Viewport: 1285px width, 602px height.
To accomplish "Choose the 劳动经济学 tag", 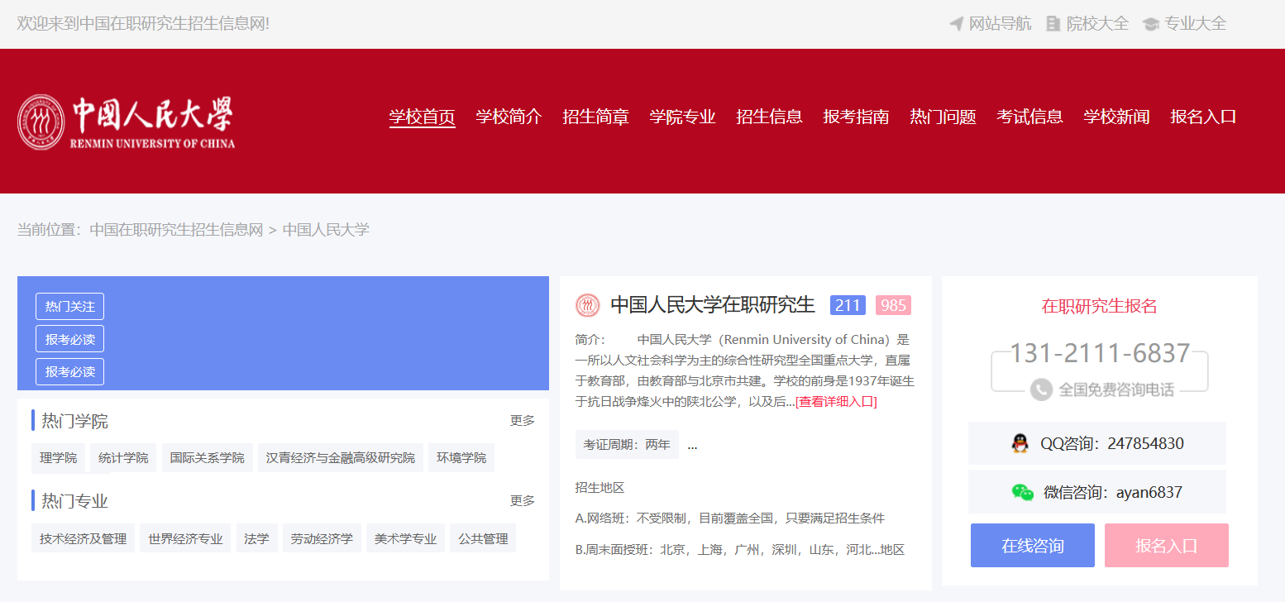I will coord(322,538).
